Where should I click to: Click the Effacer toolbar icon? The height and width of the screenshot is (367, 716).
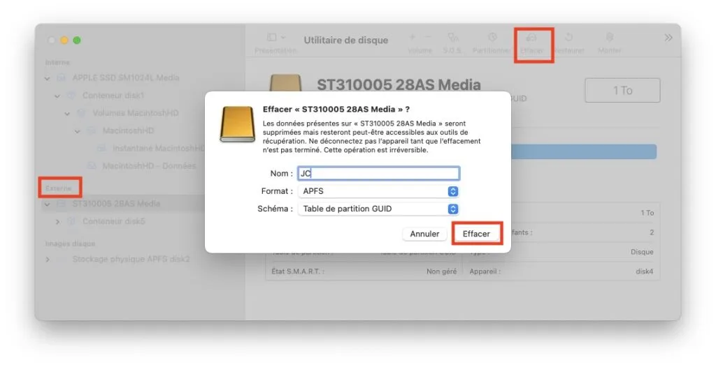[x=531, y=38]
